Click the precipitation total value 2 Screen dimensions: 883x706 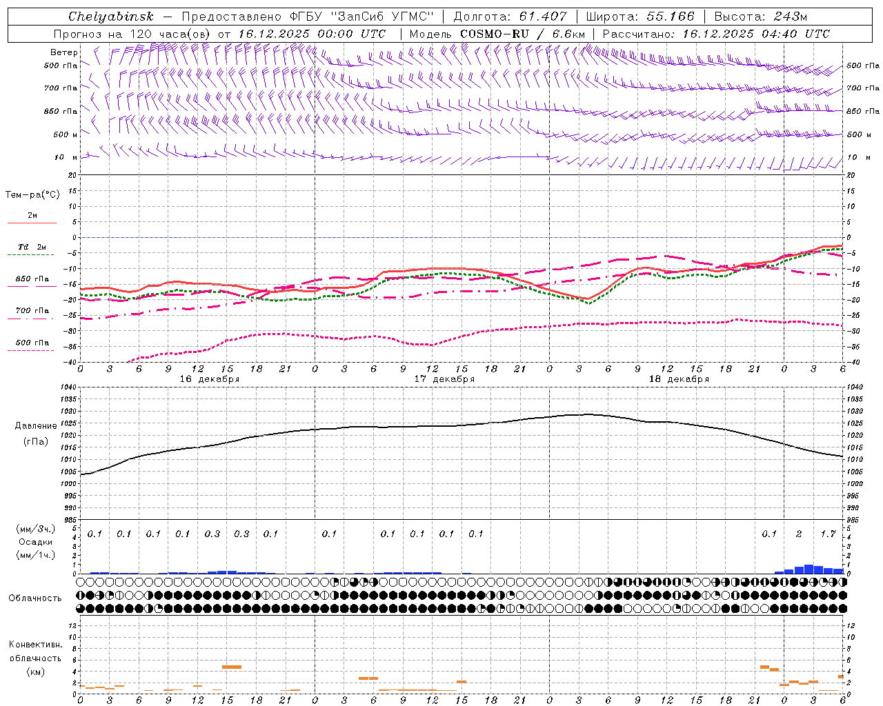[799, 534]
